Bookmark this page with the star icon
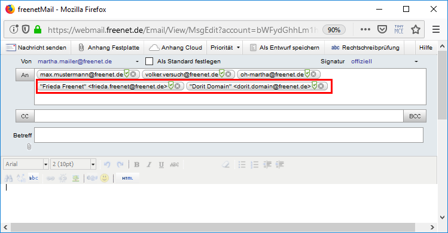This screenshot has width=448, height=233. point(416,29)
